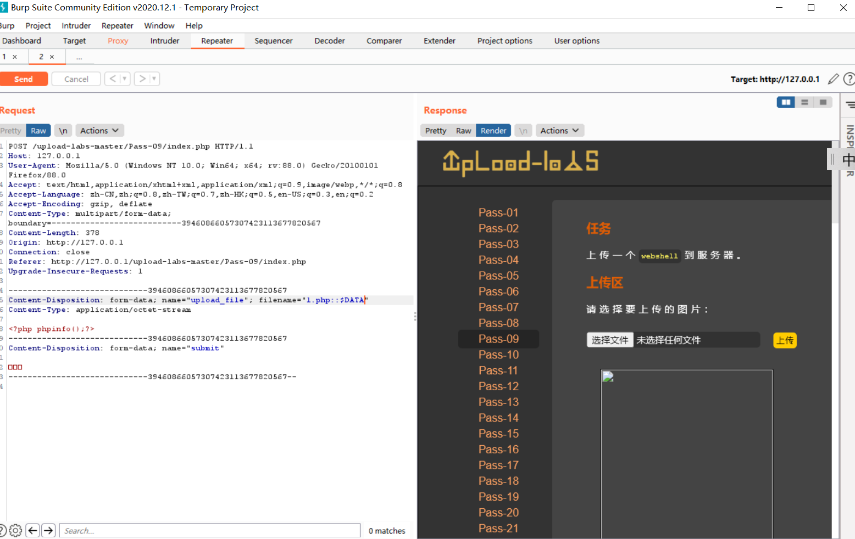Screen dimensions: 855x539
Task: Open the Project menu
Action: (x=38, y=25)
